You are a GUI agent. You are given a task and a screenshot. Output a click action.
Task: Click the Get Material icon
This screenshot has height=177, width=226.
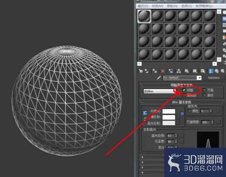click(x=141, y=71)
